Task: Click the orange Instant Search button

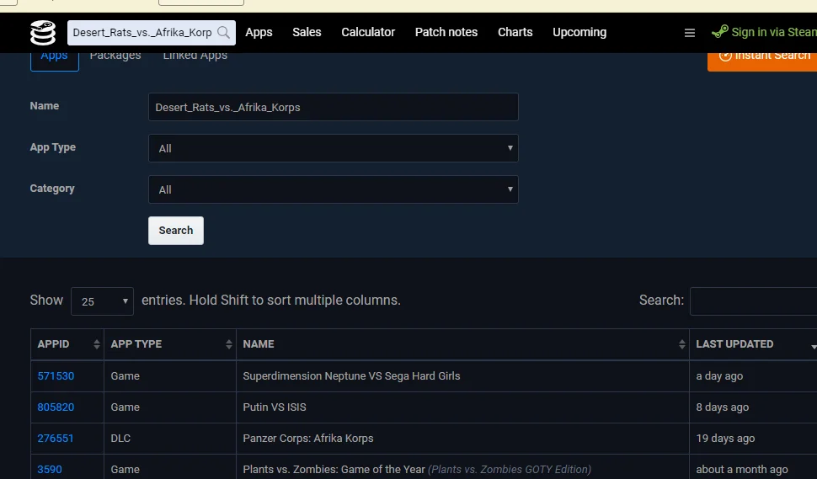Action: click(762, 61)
